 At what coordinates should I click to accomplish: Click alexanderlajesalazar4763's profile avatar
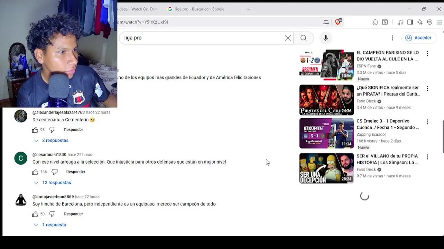(21, 116)
